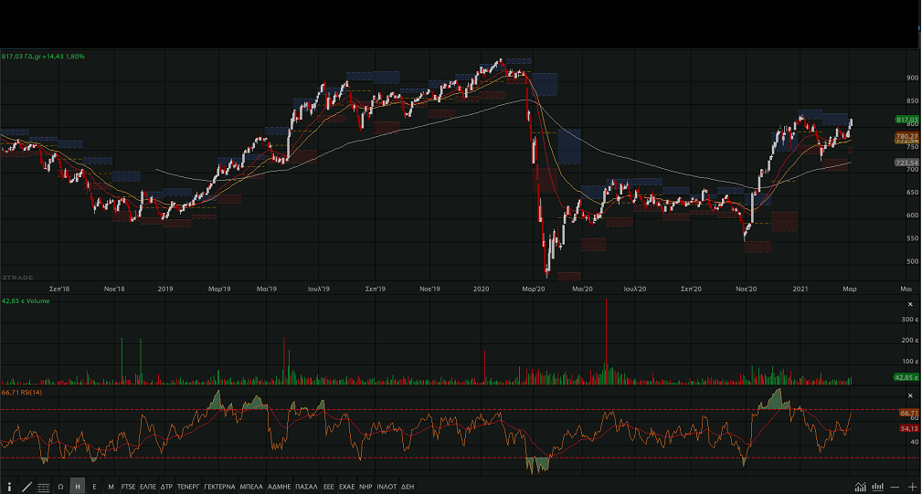Zoom out with the minus icon
The width and height of the screenshot is (922, 494).
[x=896, y=487]
